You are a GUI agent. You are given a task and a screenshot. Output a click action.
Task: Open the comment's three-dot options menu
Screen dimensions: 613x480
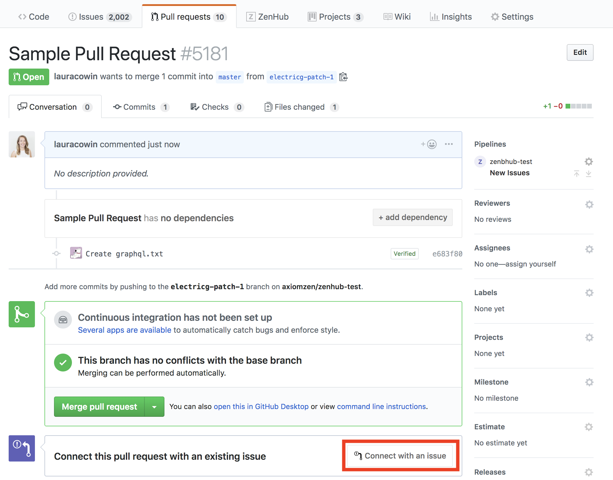tap(449, 144)
